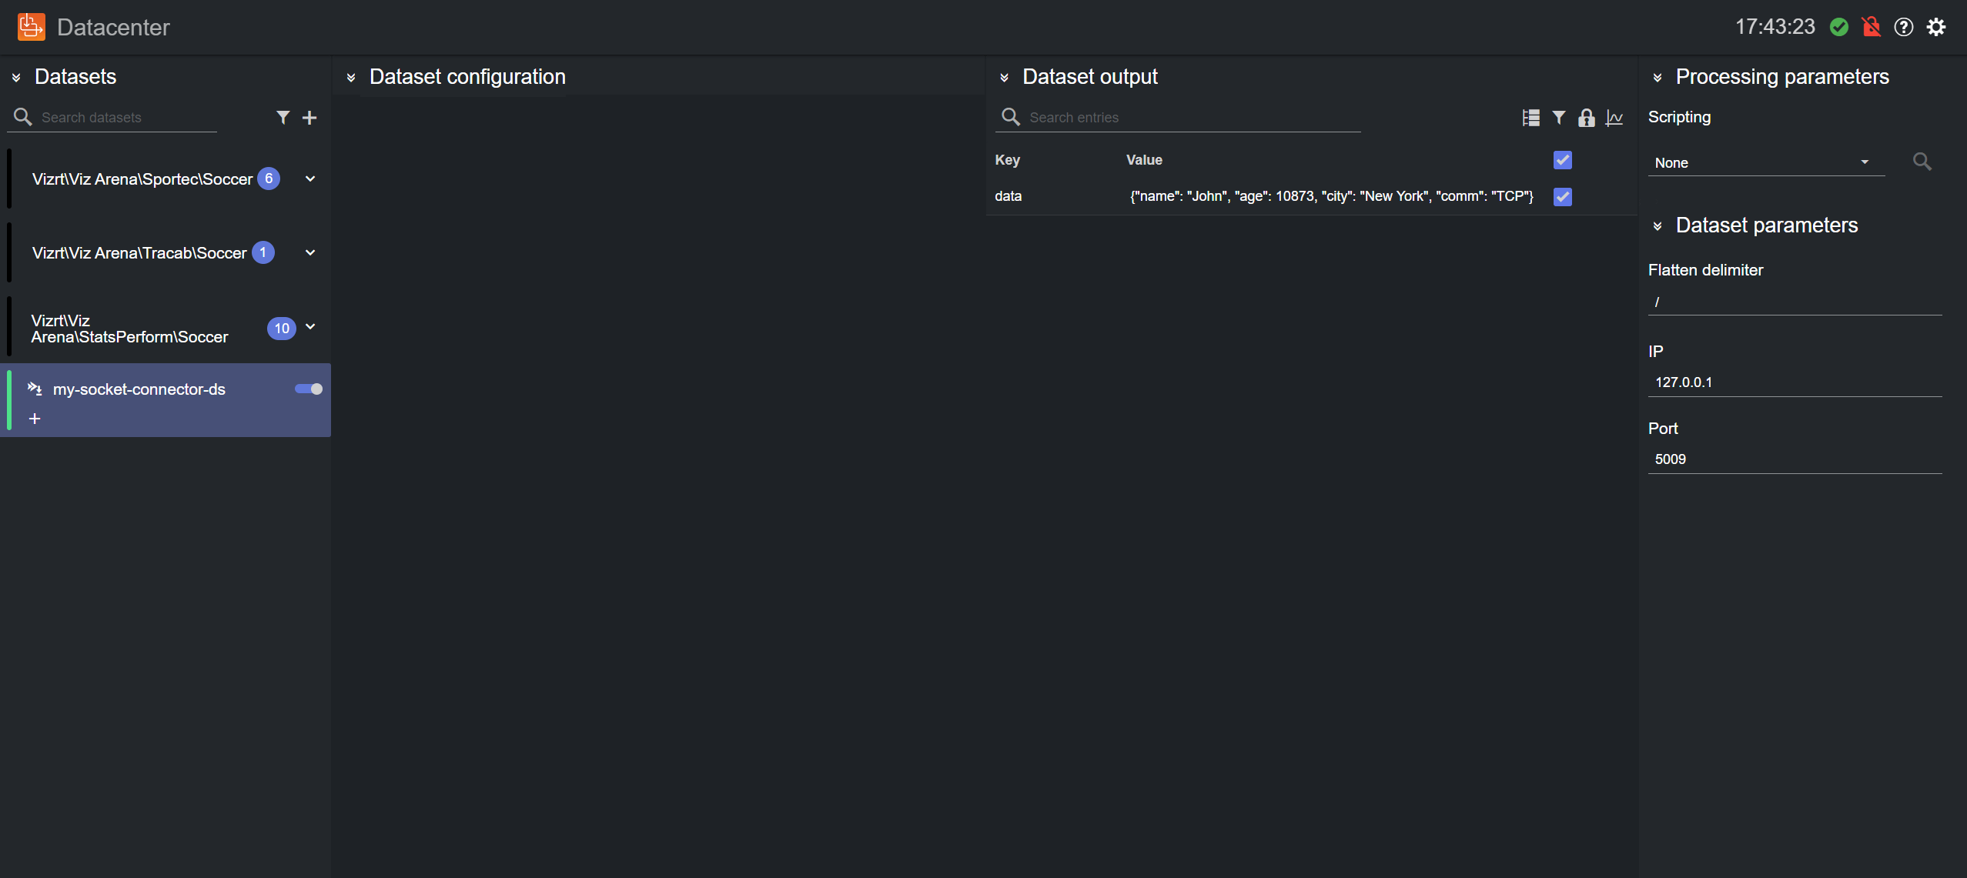Image resolution: width=1967 pixels, height=878 pixels.
Task: Expand the Tracab\Soccer dataset group
Action: [x=310, y=253]
